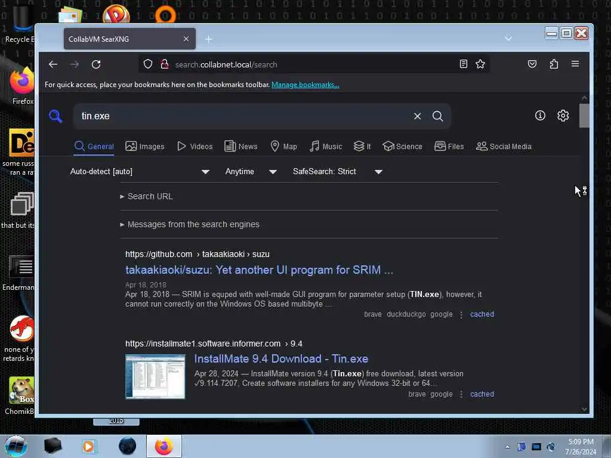Go back with the browser back arrow
This screenshot has height=458, width=611.
pyautogui.click(x=53, y=64)
